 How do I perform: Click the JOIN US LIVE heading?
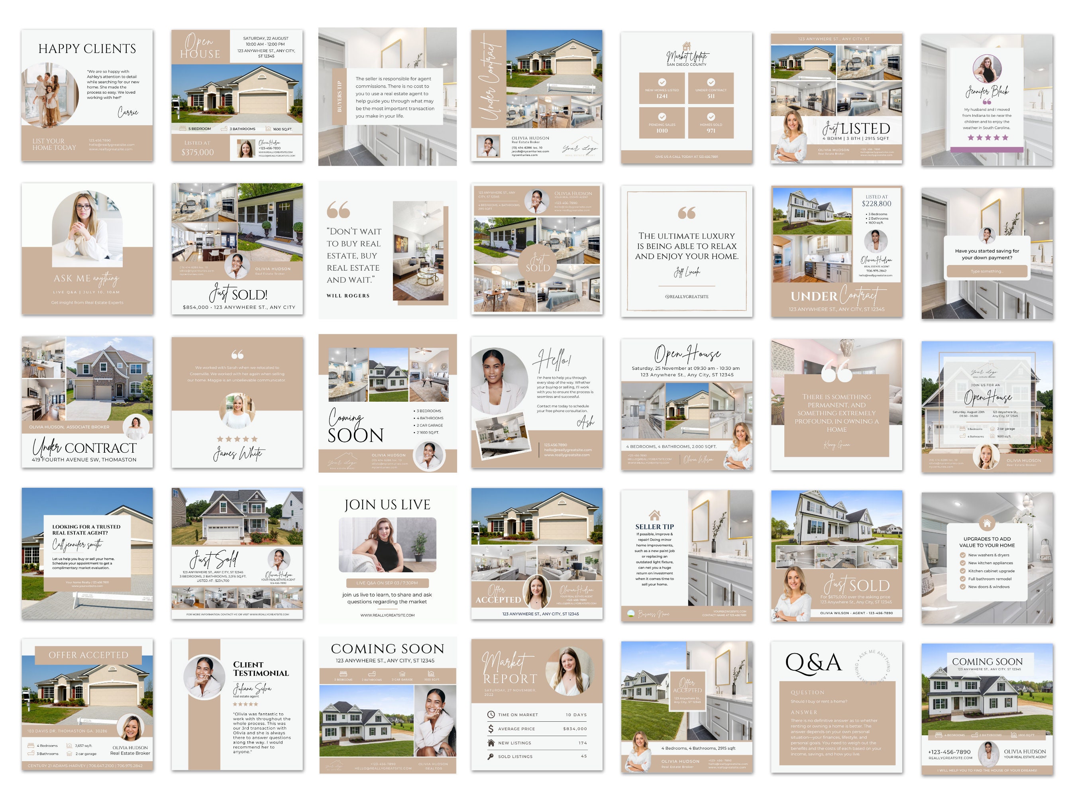point(387,505)
